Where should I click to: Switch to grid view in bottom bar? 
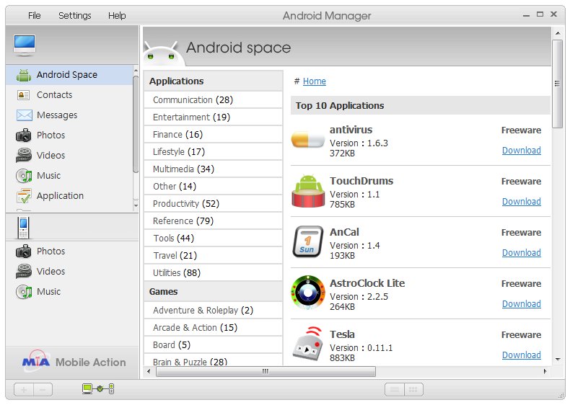[413, 390]
